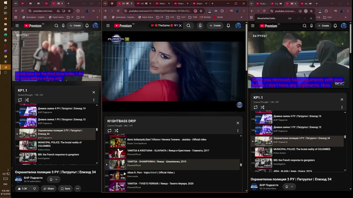Open account avatar menu in left window
The image size is (353, 198).
pos(95,26)
